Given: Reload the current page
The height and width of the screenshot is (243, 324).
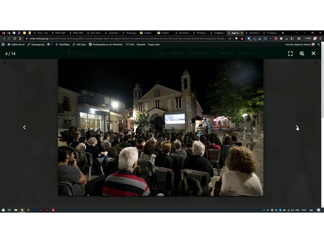Looking at the screenshot, I should pyautogui.click(x=15, y=38).
